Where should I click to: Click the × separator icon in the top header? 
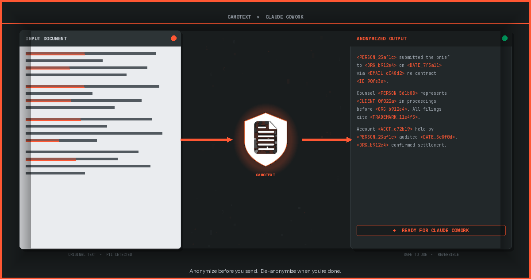pos(258,17)
